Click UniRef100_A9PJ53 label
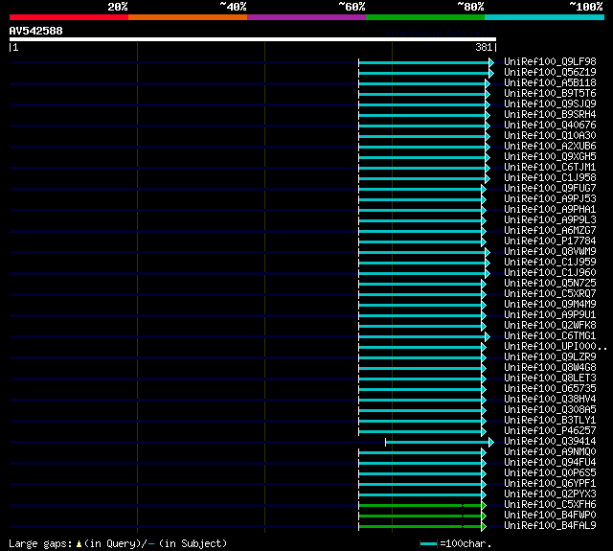This screenshot has width=613, height=551. [x=550, y=199]
